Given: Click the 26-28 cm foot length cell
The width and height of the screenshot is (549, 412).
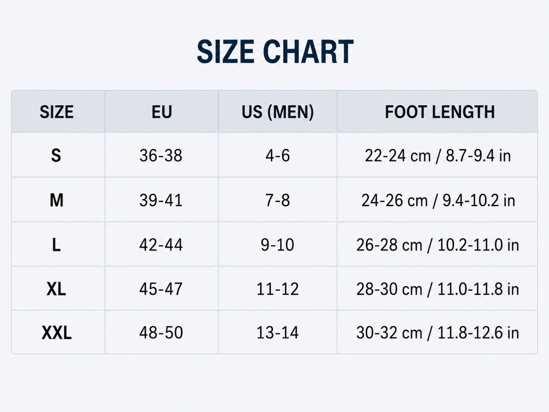Looking at the screenshot, I should point(437,244).
